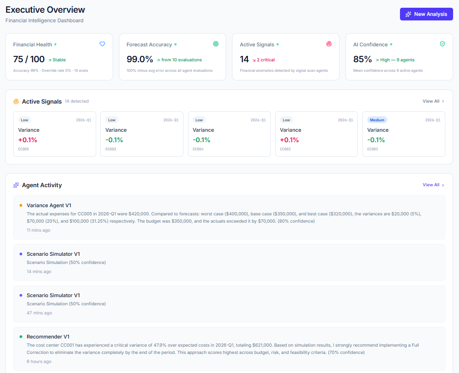Expand the Medium severity variance signal card

[404, 134]
